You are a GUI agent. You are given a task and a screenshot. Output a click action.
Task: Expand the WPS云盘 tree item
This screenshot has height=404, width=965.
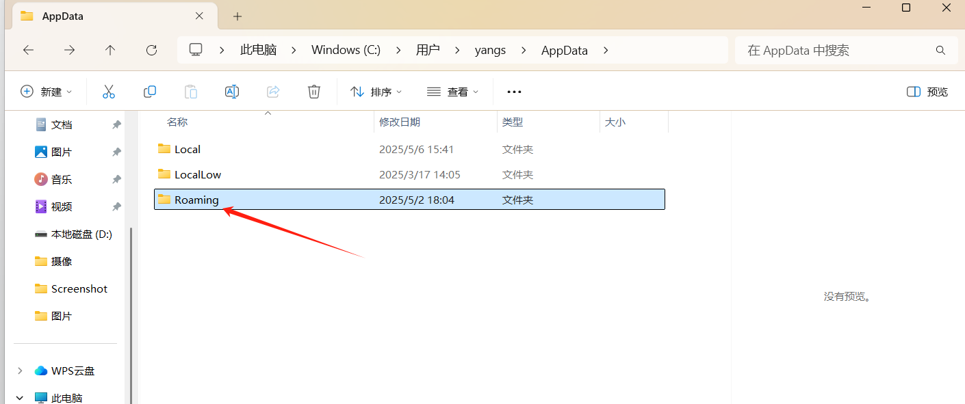[20, 371]
